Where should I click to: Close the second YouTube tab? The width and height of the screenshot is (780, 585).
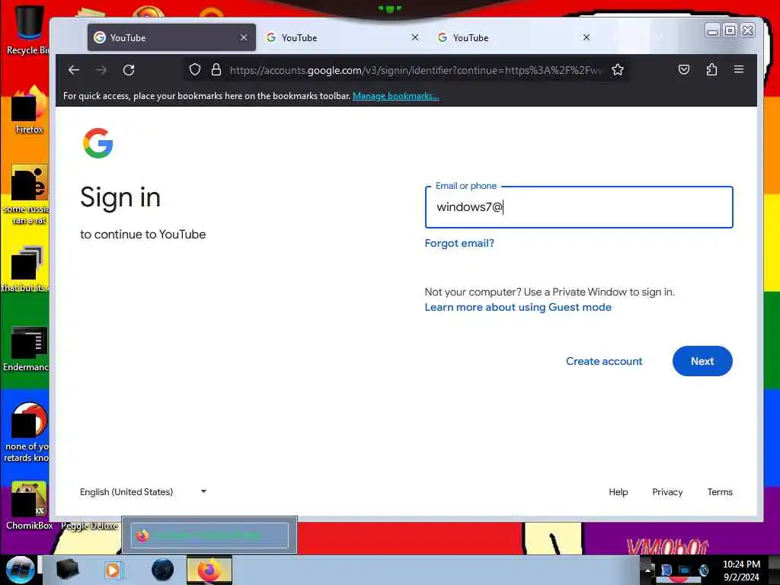[x=415, y=37]
